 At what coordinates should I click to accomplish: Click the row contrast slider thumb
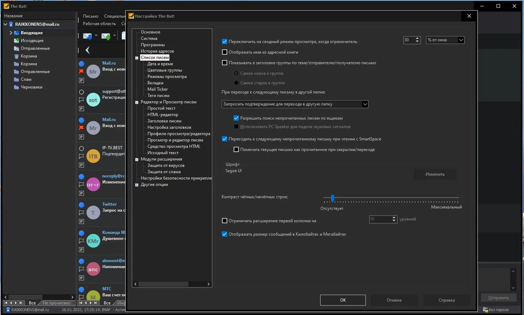(332, 198)
